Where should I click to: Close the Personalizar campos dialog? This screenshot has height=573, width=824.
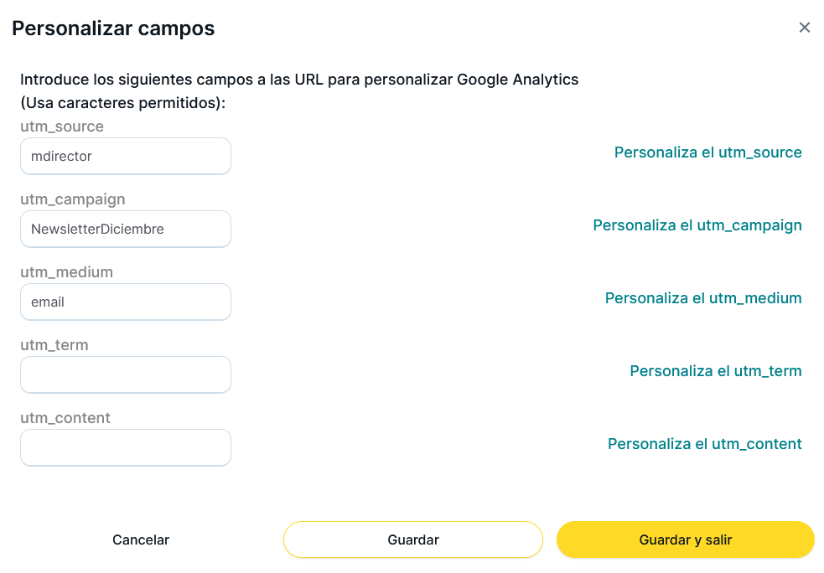click(805, 28)
